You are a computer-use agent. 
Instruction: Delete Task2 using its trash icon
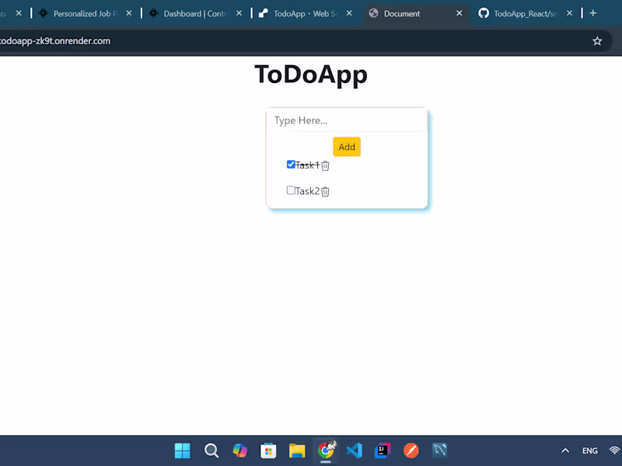[x=325, y=190]
